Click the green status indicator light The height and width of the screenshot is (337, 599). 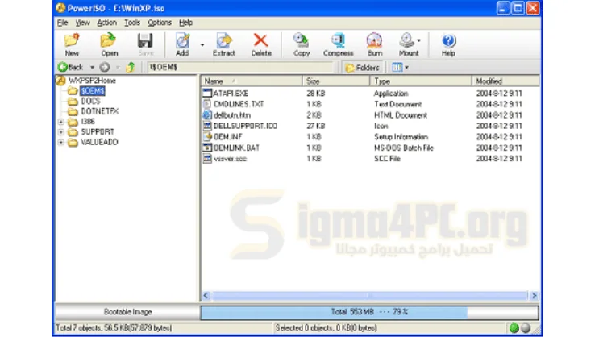click(x=514, y=328)
